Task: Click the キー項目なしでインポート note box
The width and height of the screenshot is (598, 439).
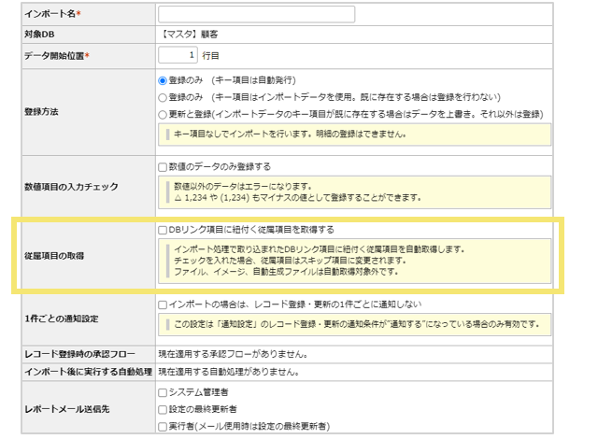Action: [x=353, y=135]
